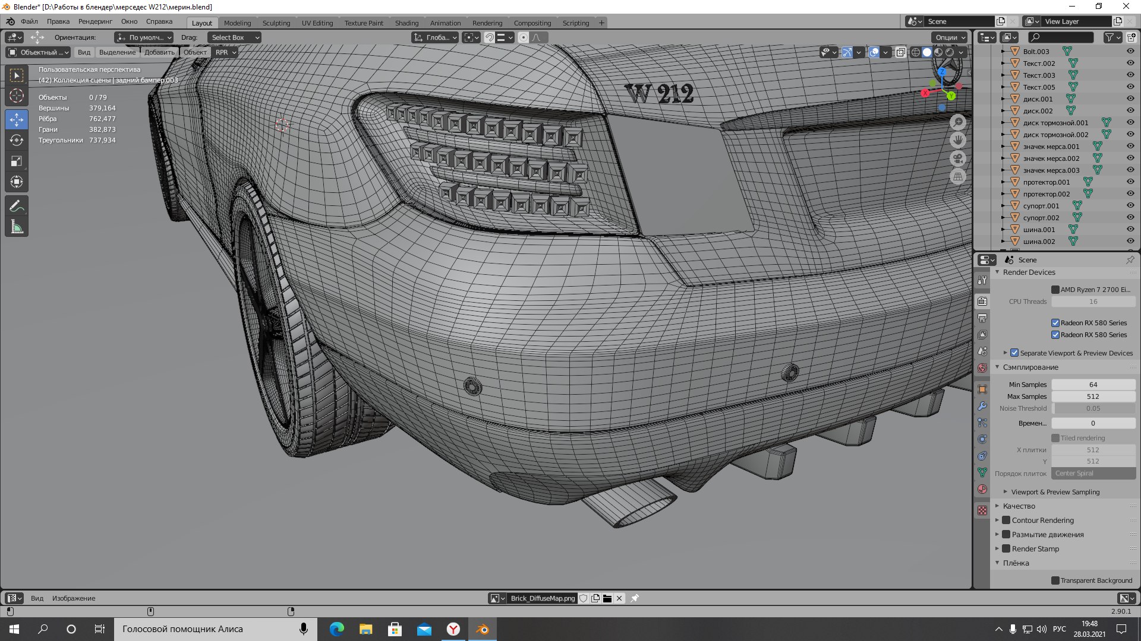The width and height of the screenshot is (1141, 641).
Task: Select the 3D Cursor tool
Action: (17, 96)
